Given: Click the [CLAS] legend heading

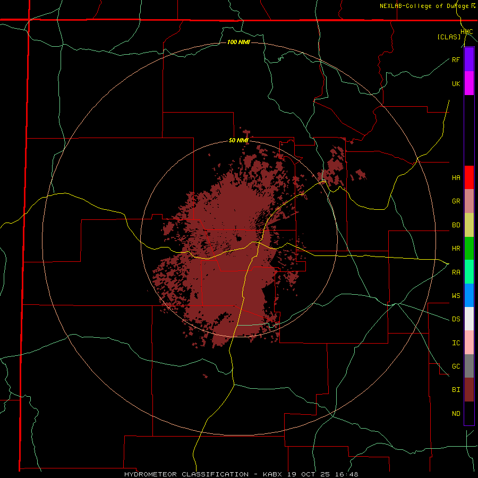Looking at the screenshot, I should click(449, 37).
